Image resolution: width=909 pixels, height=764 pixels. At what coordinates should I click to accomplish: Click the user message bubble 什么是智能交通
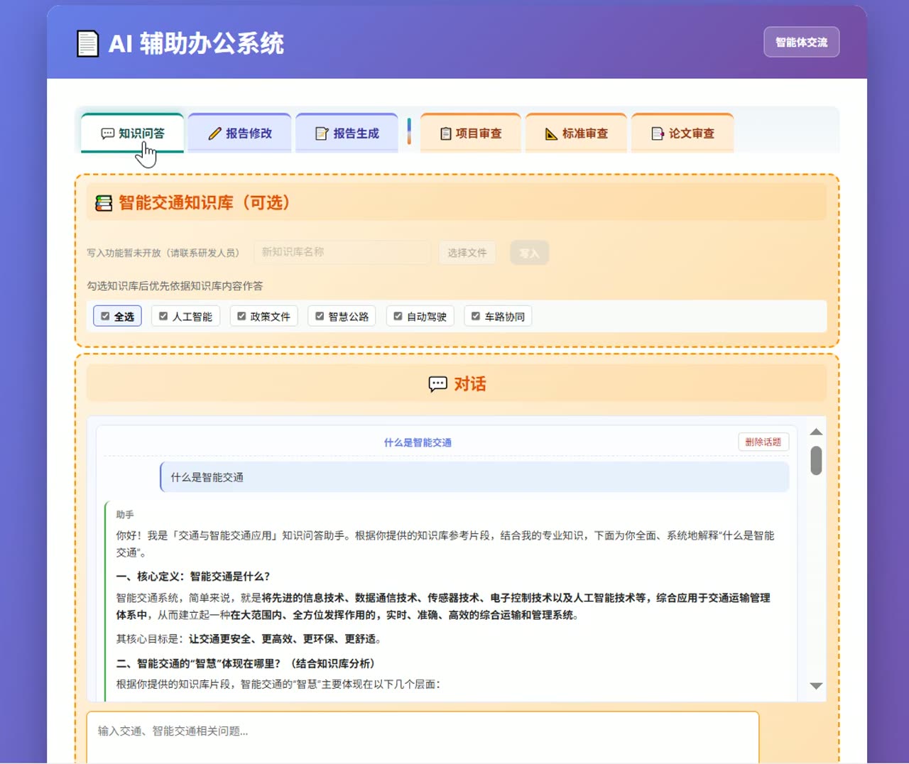[x=474, y=477]
